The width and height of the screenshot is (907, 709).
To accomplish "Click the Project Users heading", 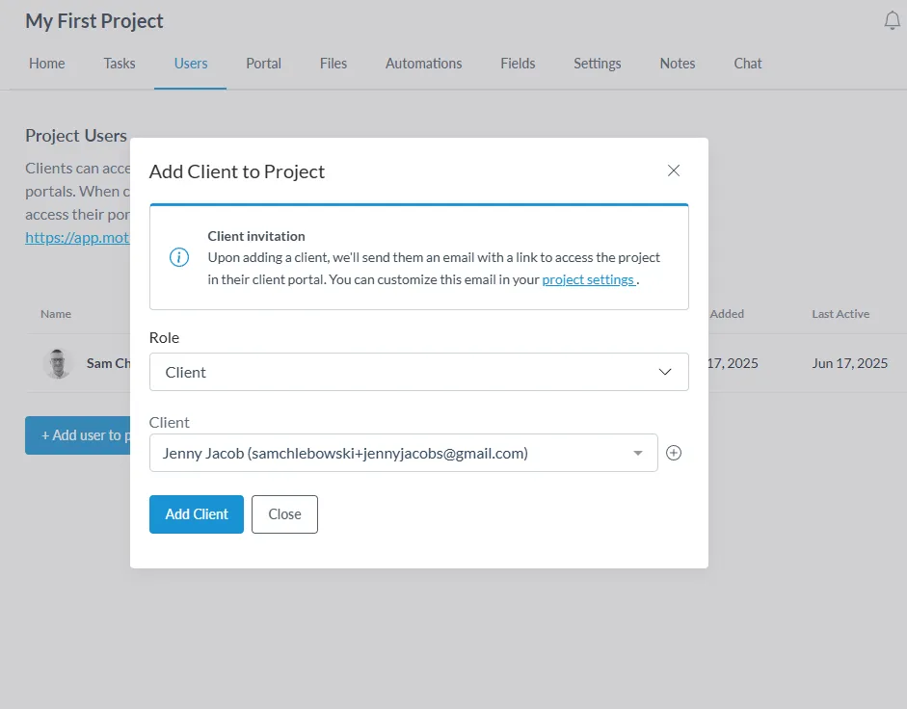I will (x=76, y=135).
